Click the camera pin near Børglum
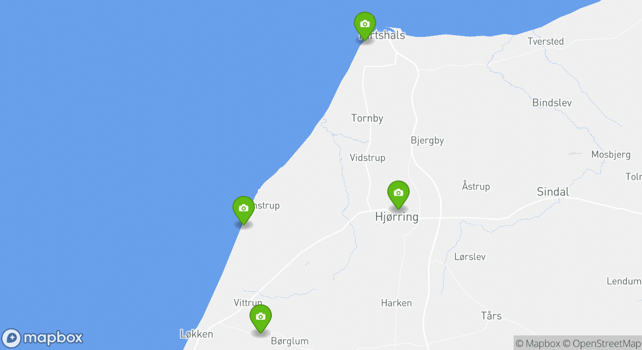The height and width of the screenshot is (350, 642). 261,319
